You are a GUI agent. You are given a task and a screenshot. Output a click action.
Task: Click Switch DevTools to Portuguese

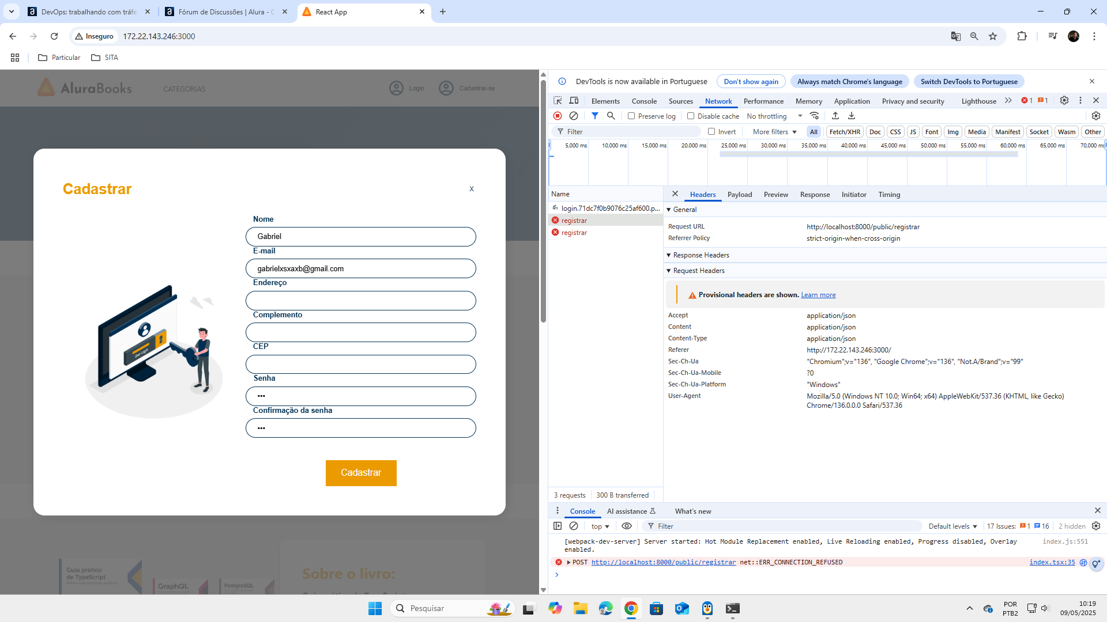pyautogui.click(x=969, y=82)
